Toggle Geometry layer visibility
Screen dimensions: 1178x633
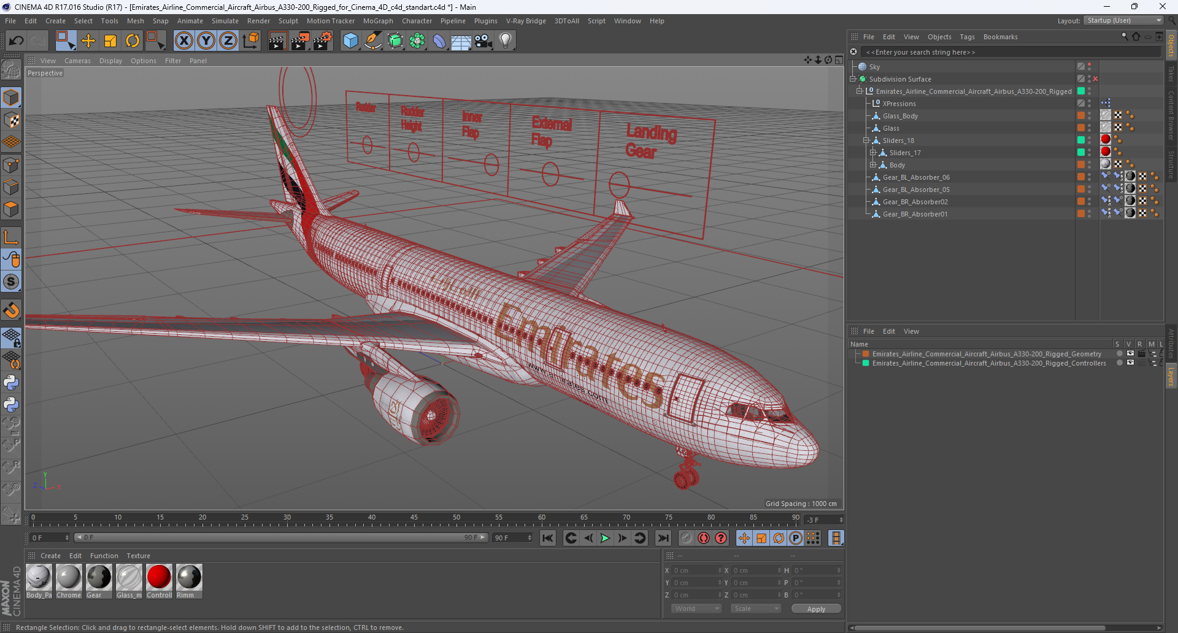point(1130,353)
